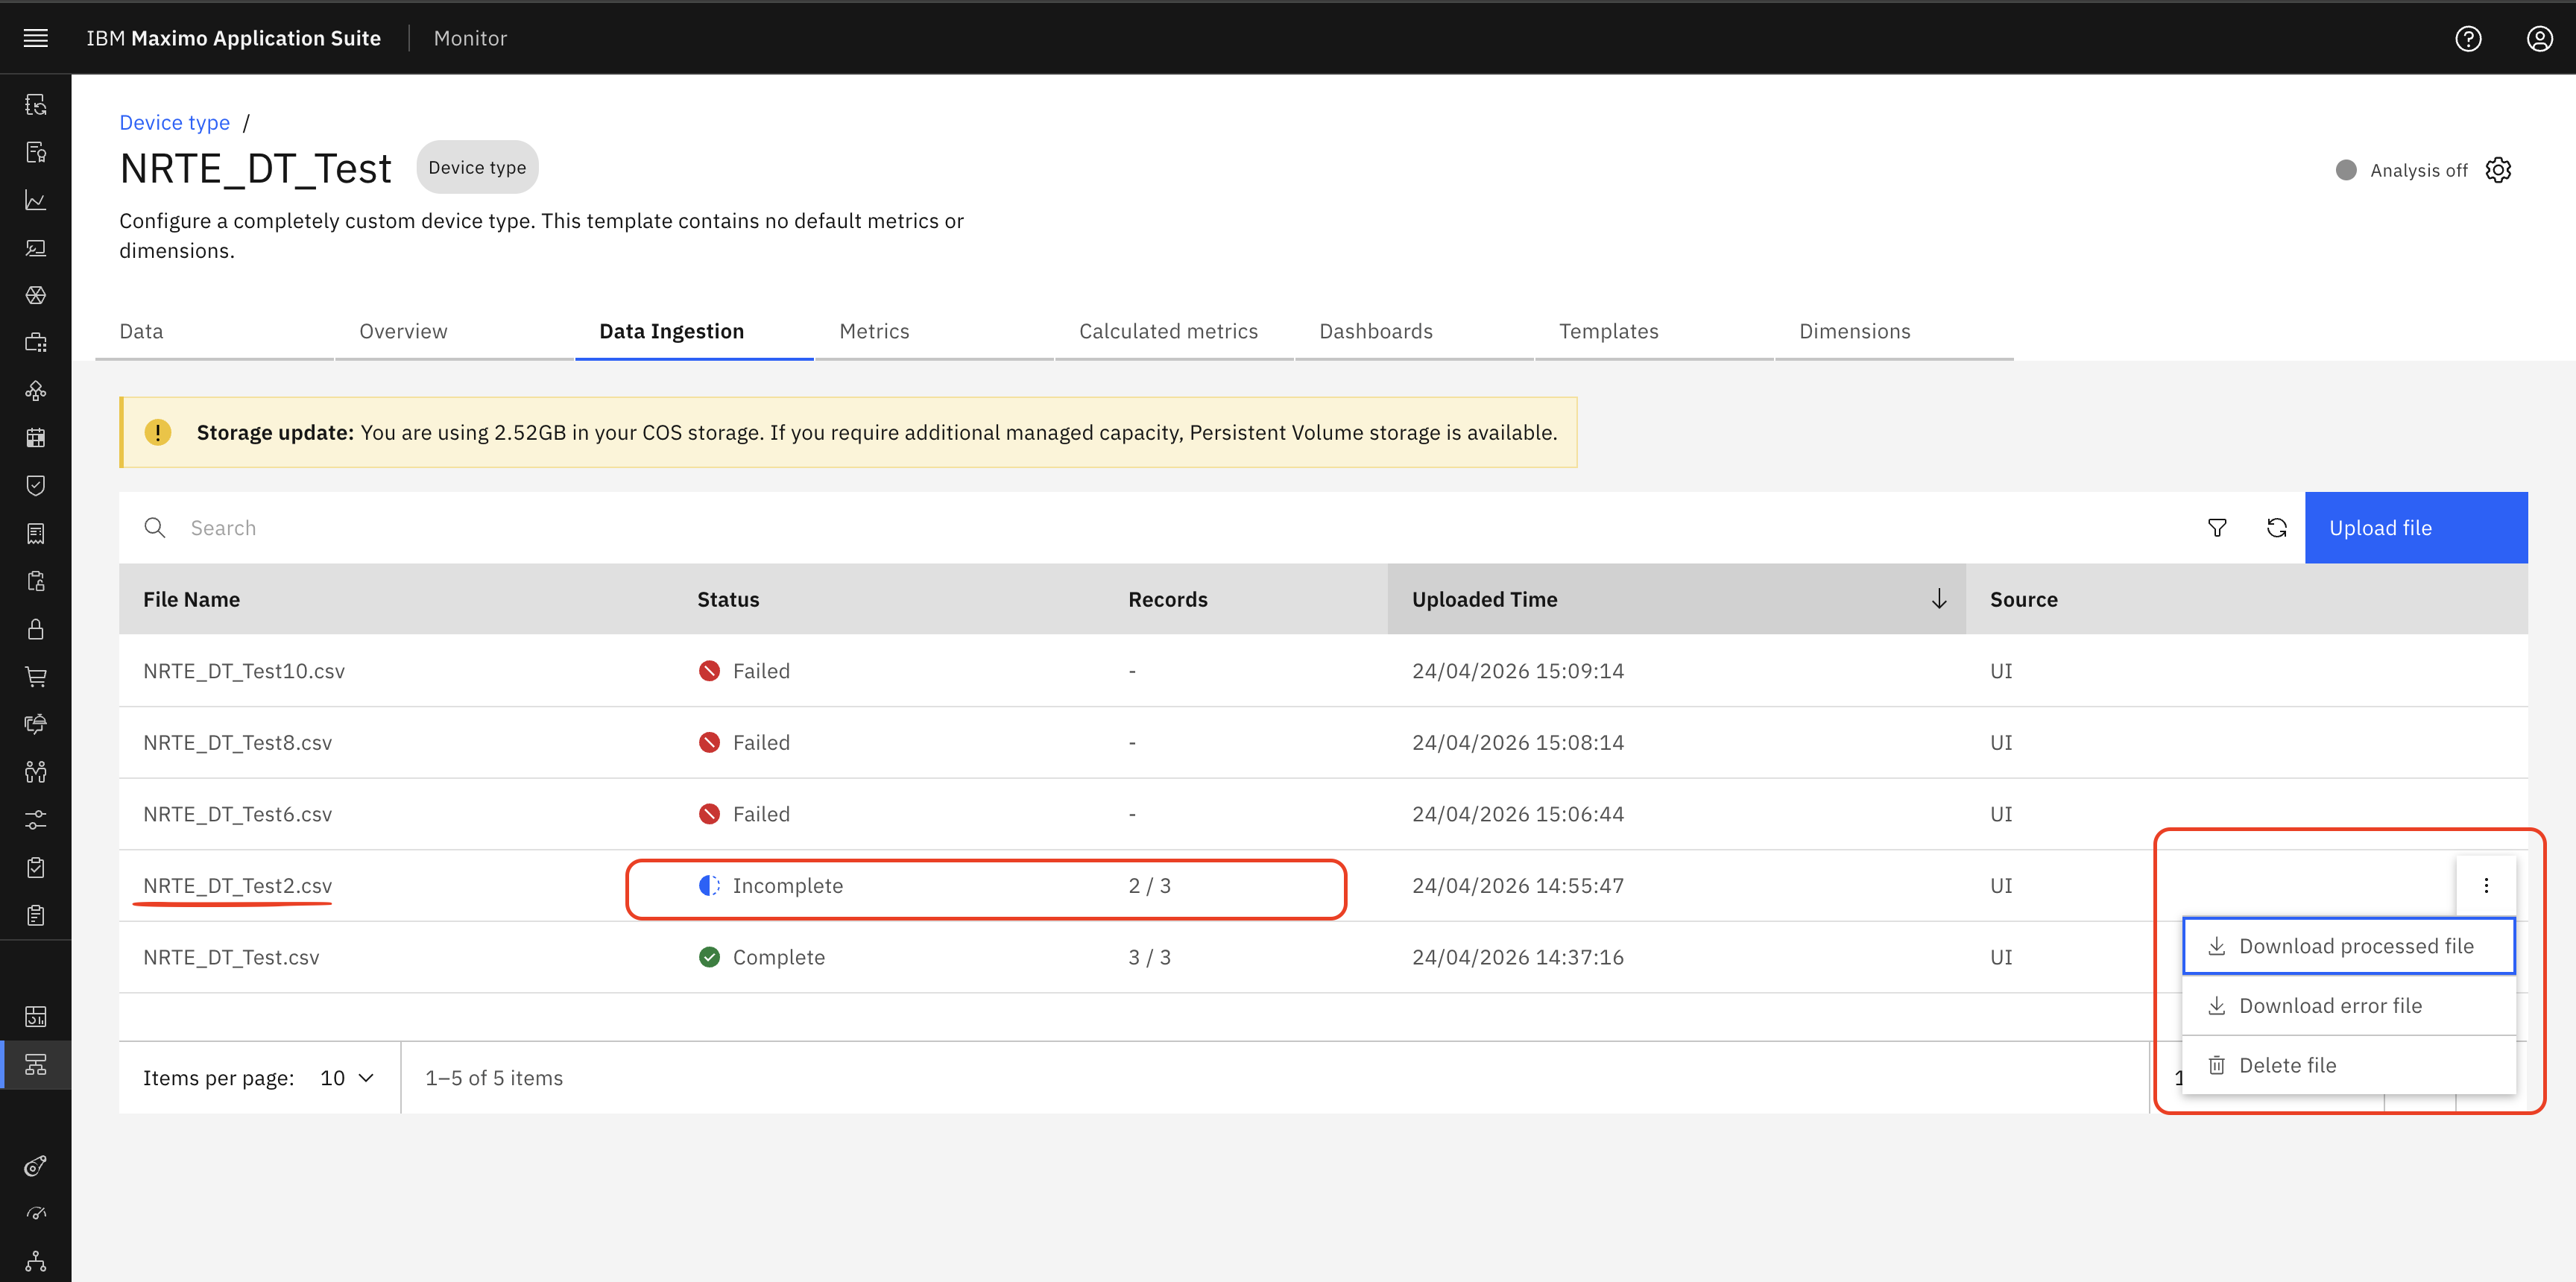Click the diamond workflow sidebar icon
Viewport: 2576px width, 1282px height.
[36, 390]
